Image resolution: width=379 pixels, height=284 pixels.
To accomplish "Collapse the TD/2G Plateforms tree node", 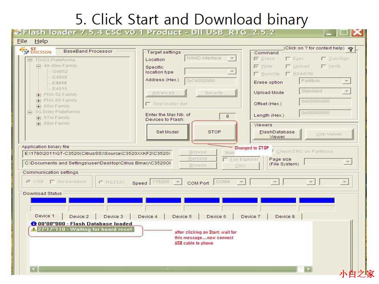I will point(30,60).
